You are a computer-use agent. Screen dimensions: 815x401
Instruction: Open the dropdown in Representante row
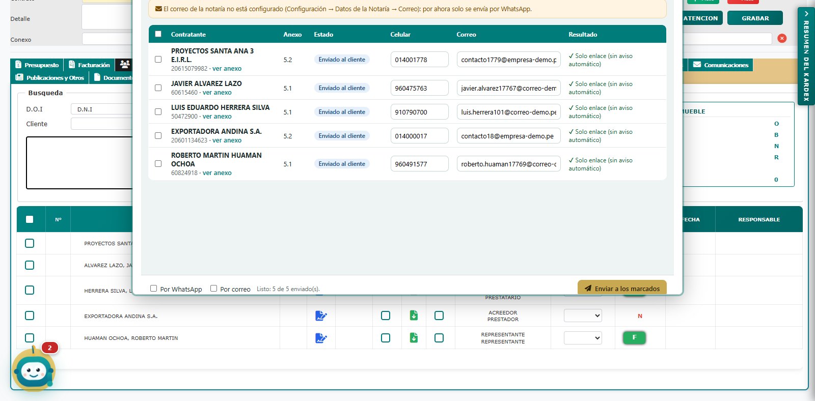(583, 337)
